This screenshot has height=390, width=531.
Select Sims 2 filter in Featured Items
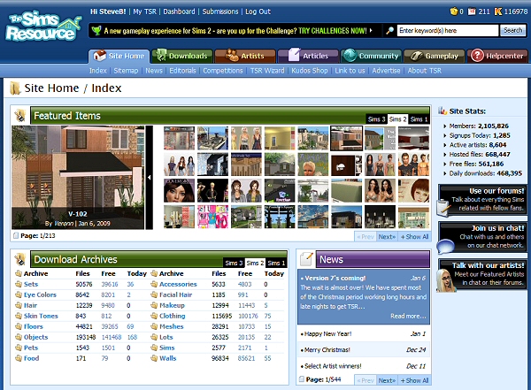pos(397,119)
